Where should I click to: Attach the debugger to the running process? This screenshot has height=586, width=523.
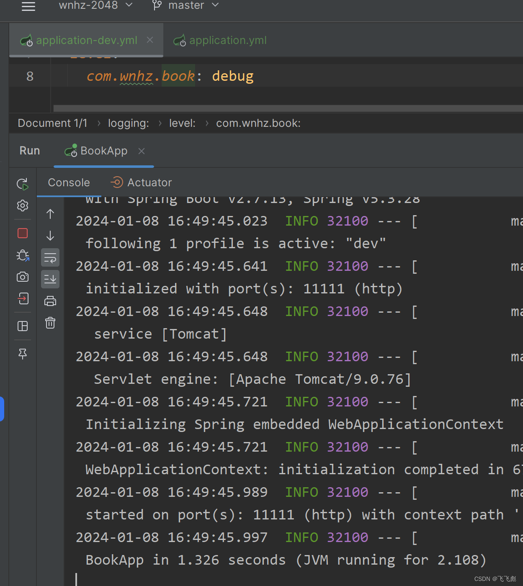point(23,255)
